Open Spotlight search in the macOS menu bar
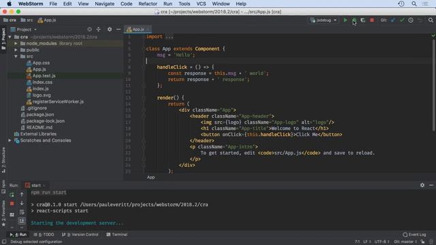Viewport: 436px width, 245px height. pos(414,4)
